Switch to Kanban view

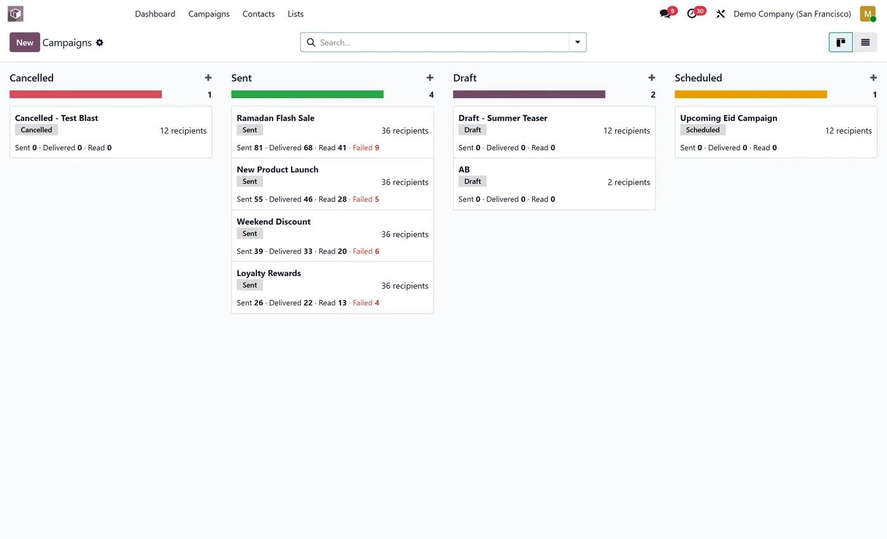841,42
